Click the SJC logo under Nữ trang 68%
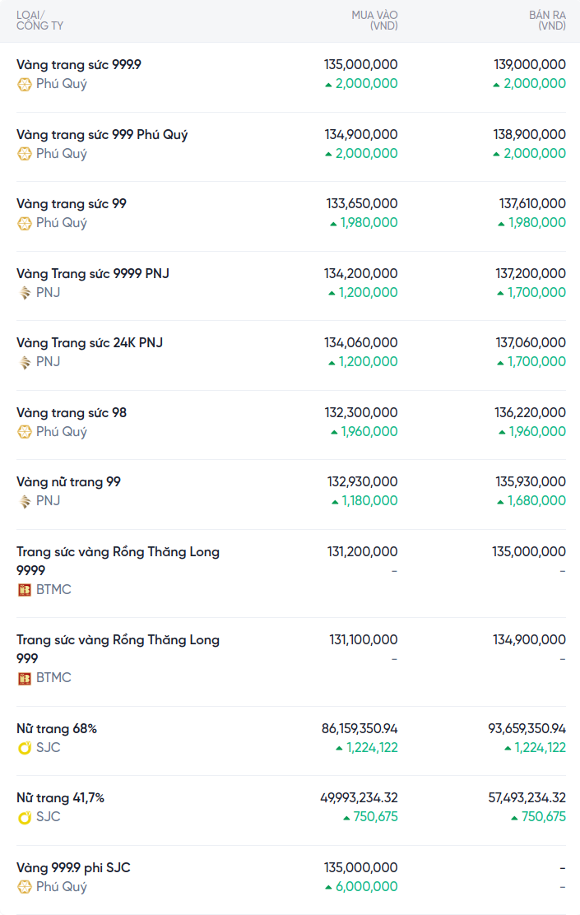Screen dimensions: 580x915 [x=25, y=748]
